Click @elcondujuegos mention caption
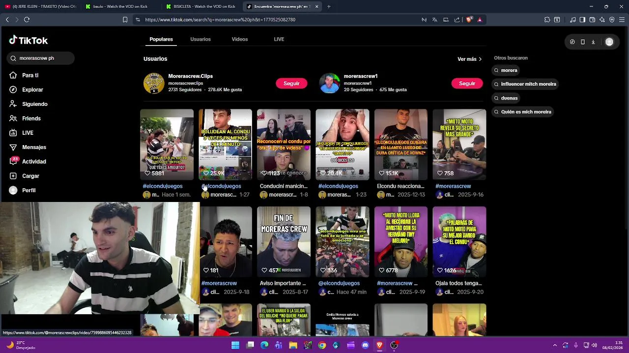The height and width of the screenshot is (353, 629). (x=339, y=283)
